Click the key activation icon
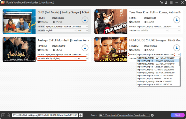 pyautogui.click(x=166, y=2)
